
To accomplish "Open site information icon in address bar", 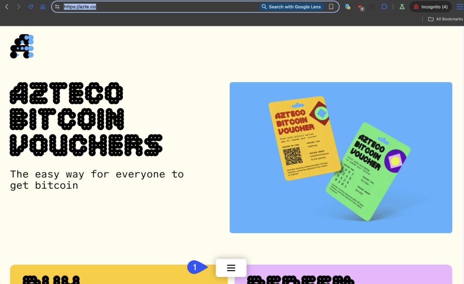I will [x=57, y=7].
